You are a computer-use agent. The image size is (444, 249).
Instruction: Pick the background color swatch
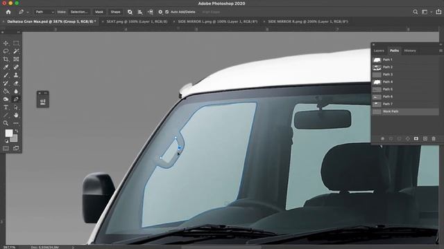tap(14, 138)
